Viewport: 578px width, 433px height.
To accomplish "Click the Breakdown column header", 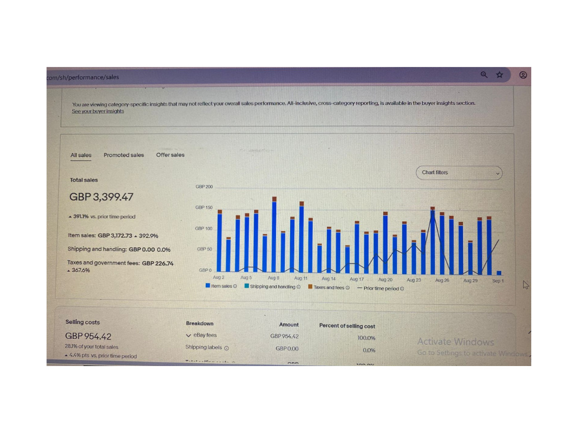I will pyautogui.click(x=200, y=323).
